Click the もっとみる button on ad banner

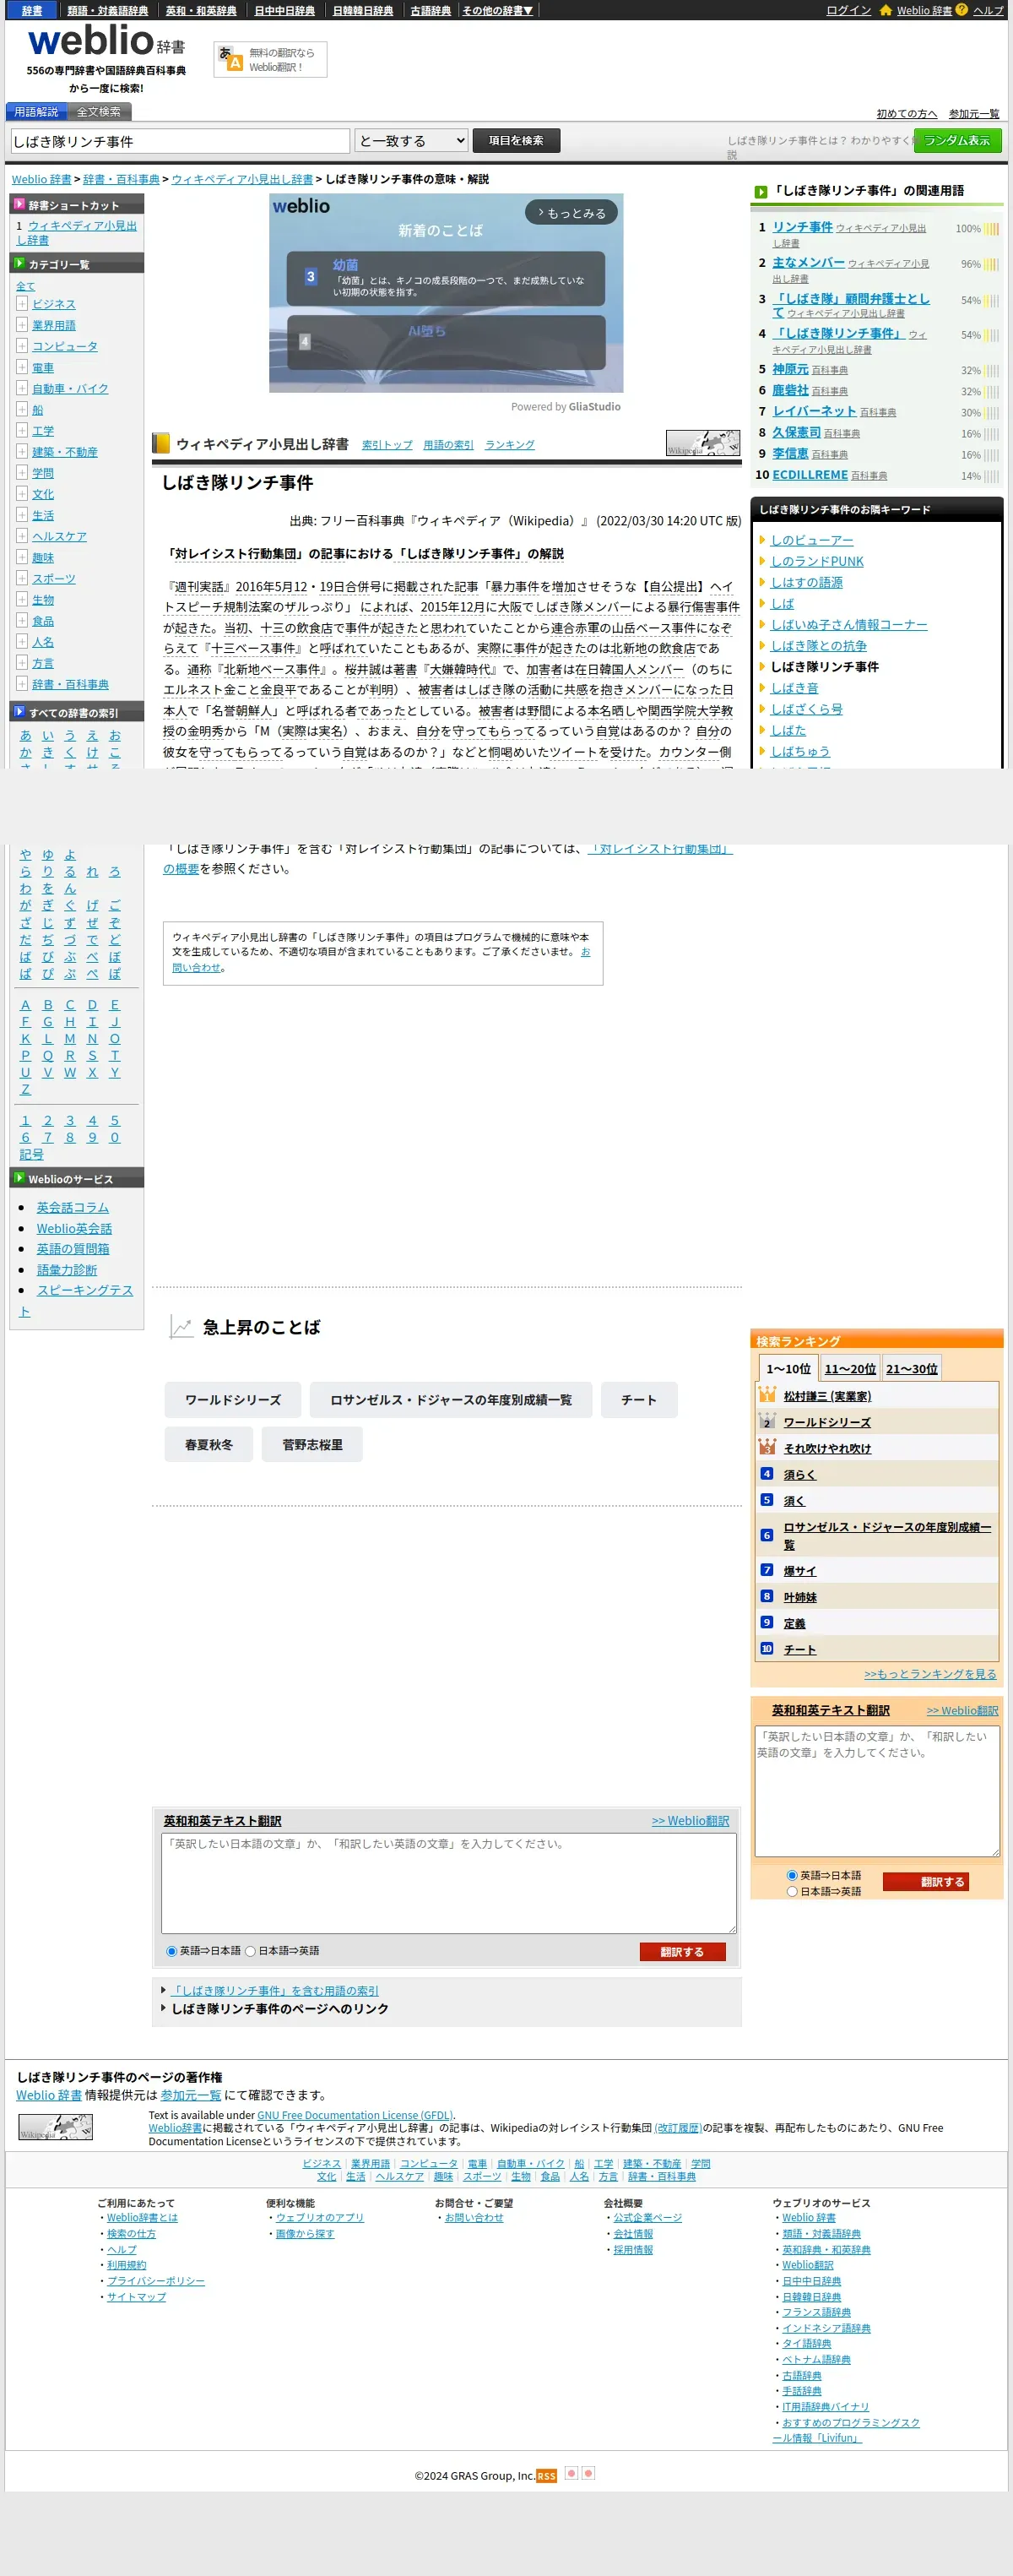572,212
